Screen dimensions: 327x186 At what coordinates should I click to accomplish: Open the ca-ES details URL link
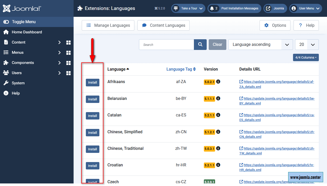[277, 117]
